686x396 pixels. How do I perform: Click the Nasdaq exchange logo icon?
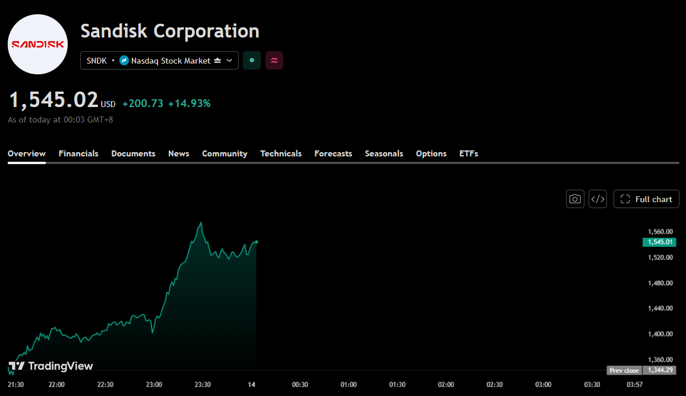[x=124, y=61]
